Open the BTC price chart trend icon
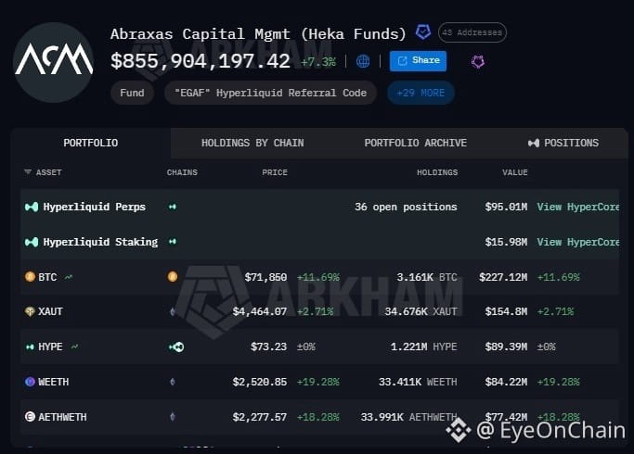The height and width of the screenshot is (454, 634). point(69,277)
